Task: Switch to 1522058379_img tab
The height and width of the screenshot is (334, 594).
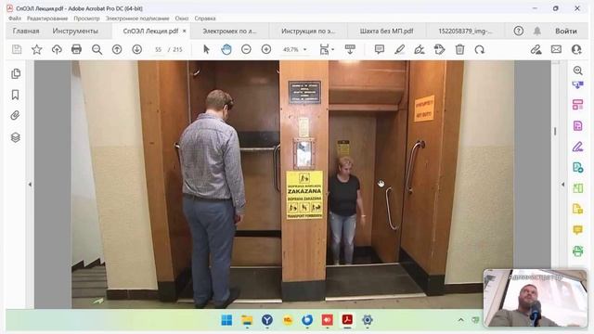Action: pos(465,31)
